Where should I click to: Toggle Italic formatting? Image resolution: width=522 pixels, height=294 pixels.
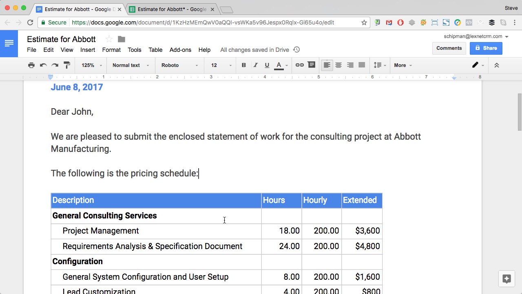256,65
